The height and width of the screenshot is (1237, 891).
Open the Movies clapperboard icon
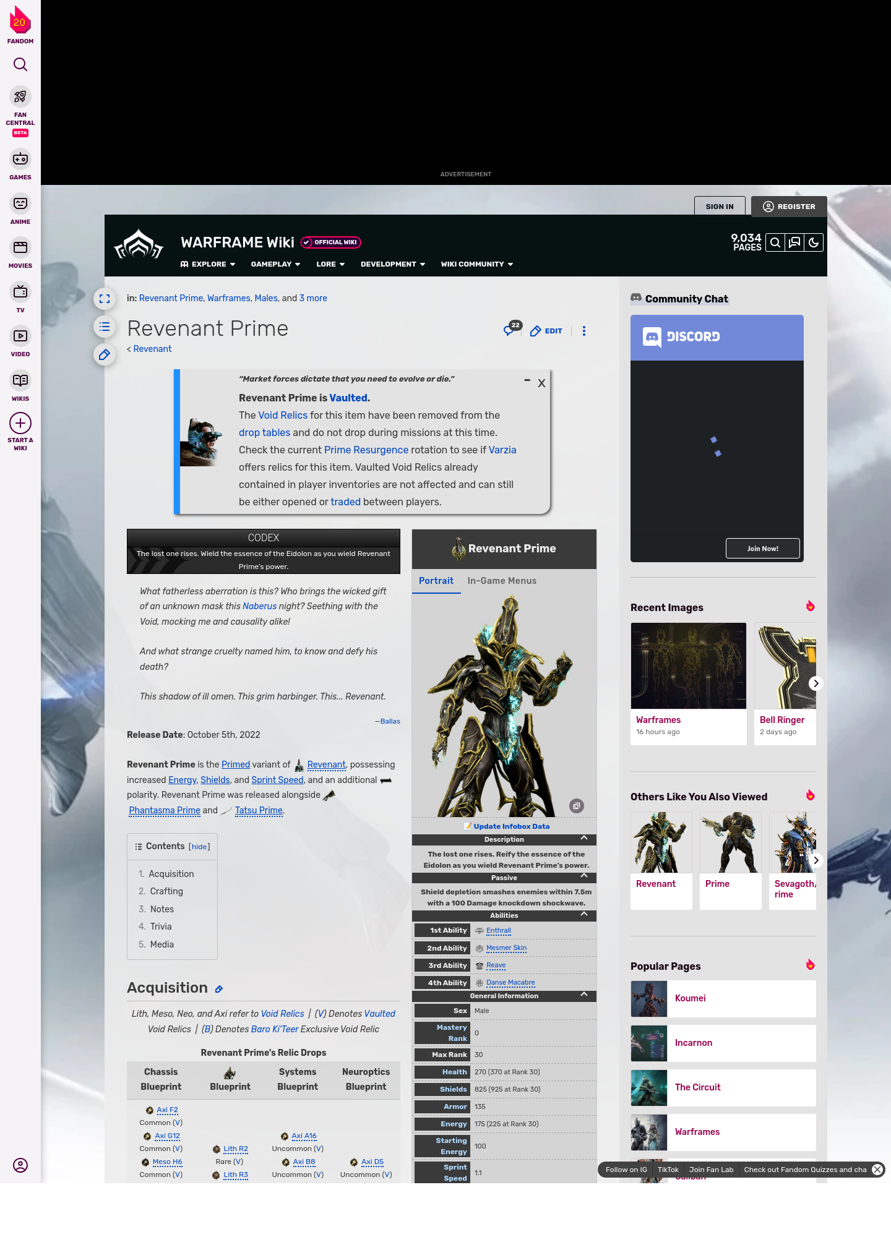tap(20, 247)
